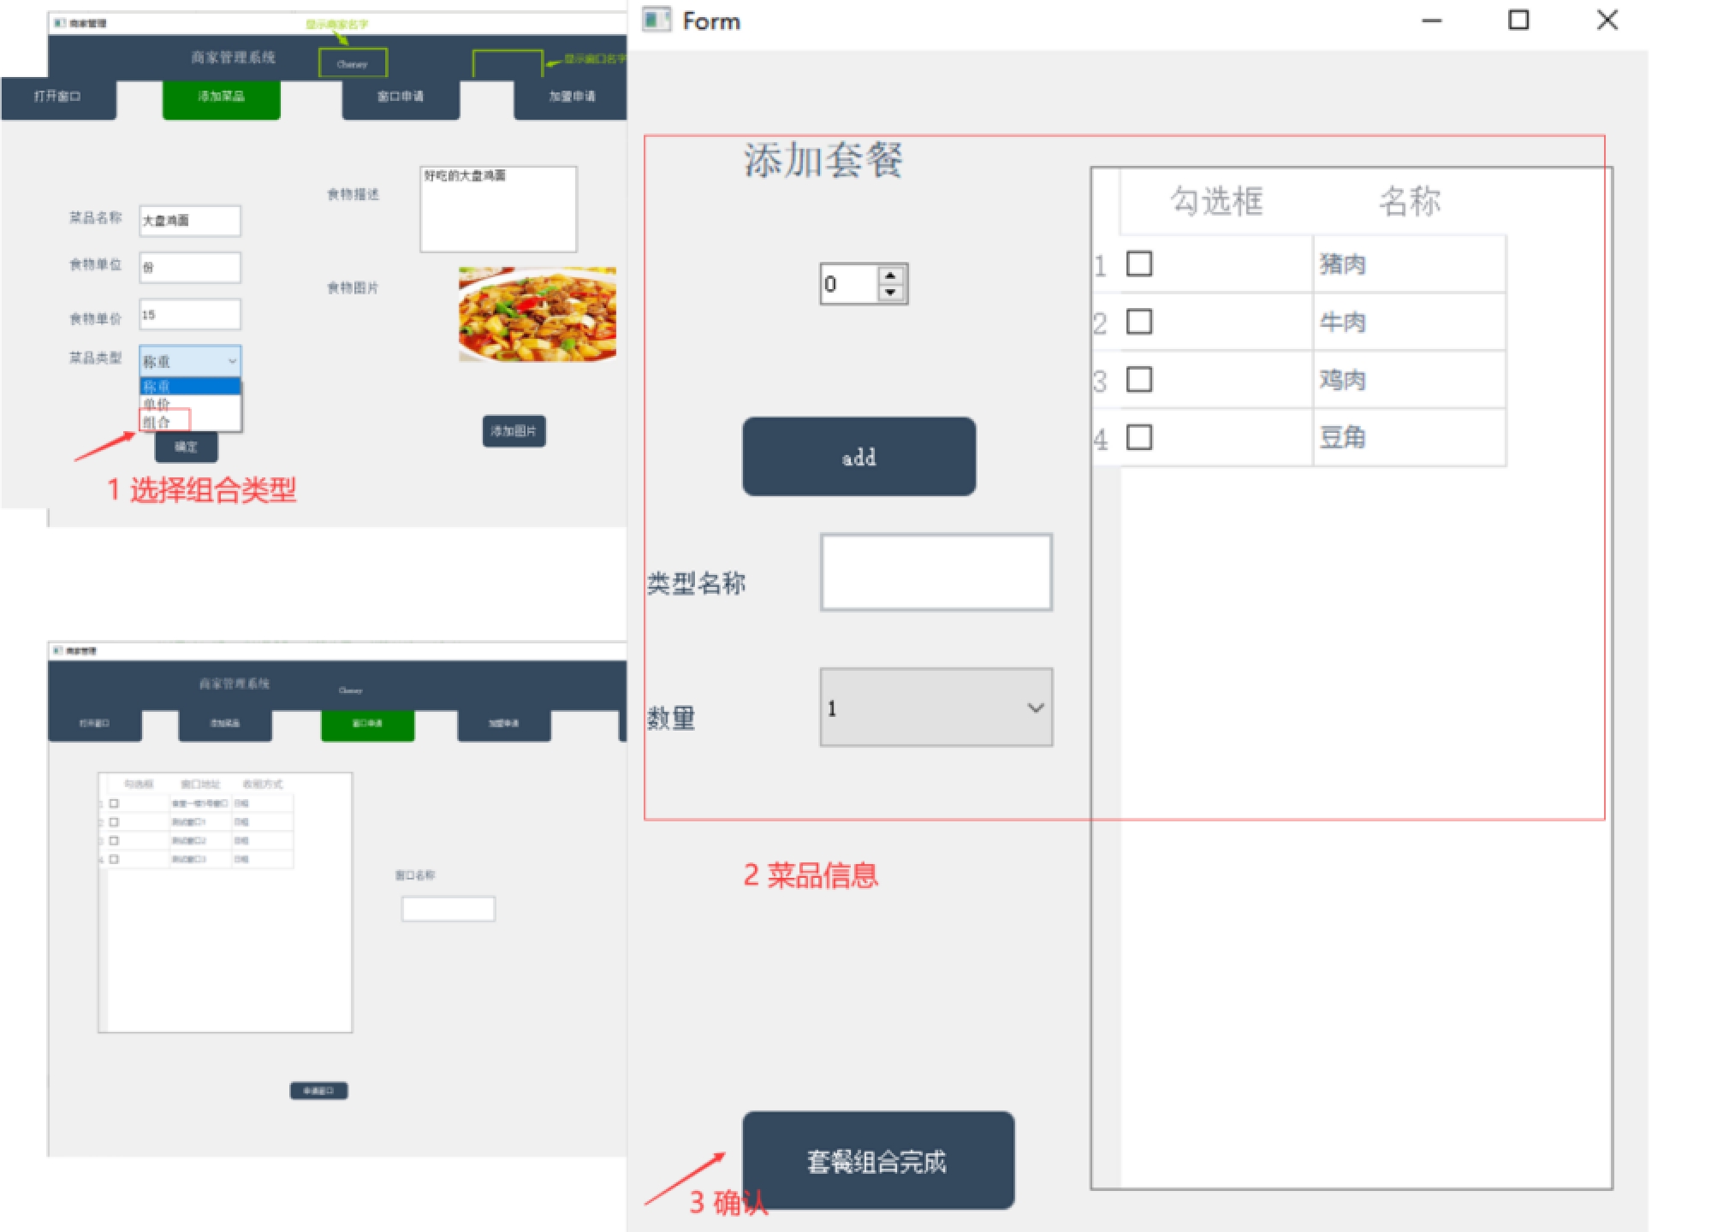Go to the 加盟申请 tab in top window

(572, 97)
